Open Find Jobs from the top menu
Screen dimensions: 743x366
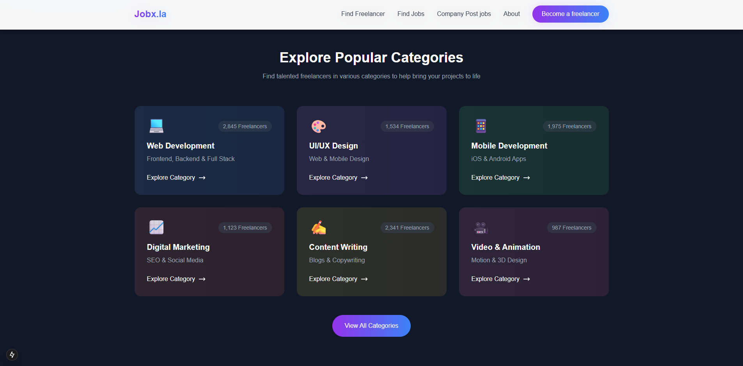[411, 14]
